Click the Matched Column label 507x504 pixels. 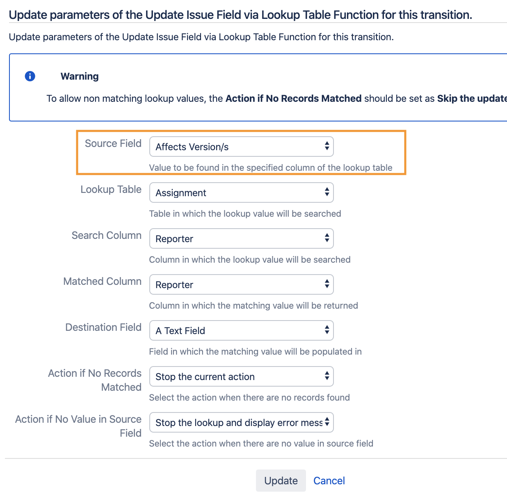pos(102,282)
